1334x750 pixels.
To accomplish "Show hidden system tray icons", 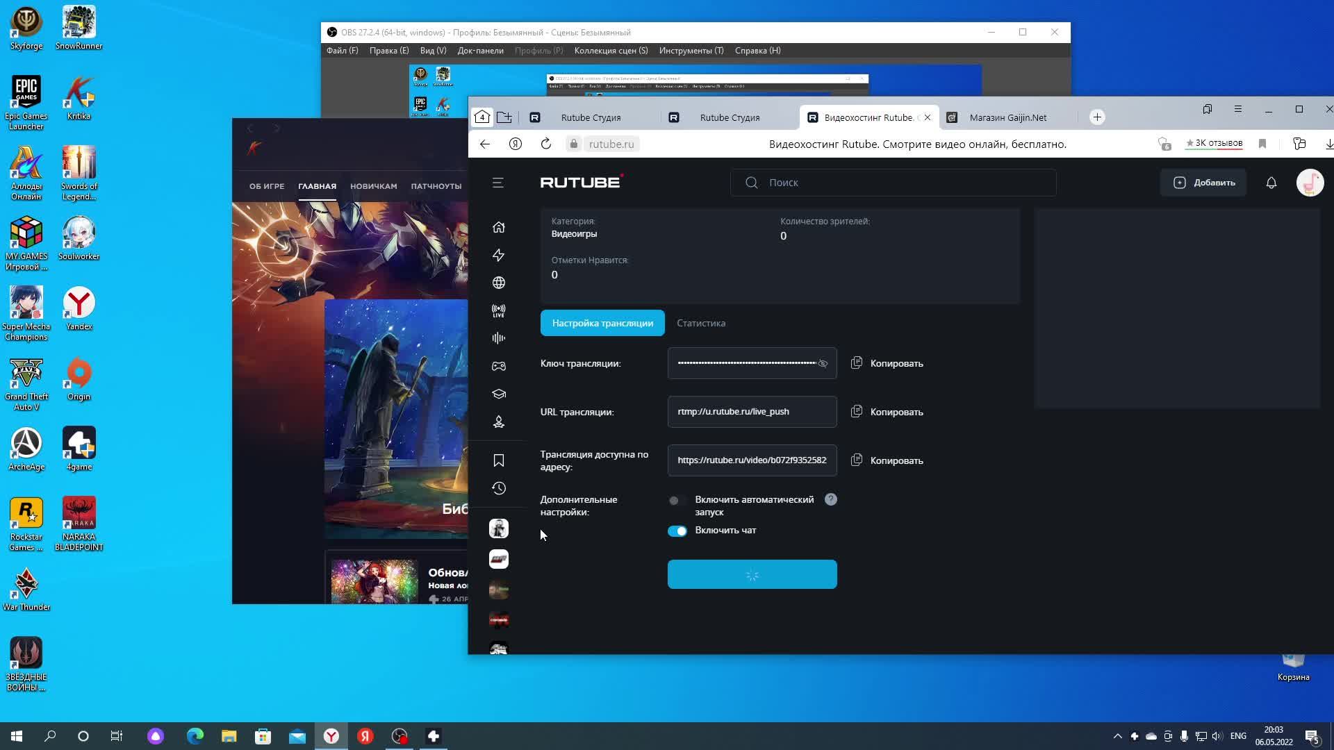I will point(1117,736).
